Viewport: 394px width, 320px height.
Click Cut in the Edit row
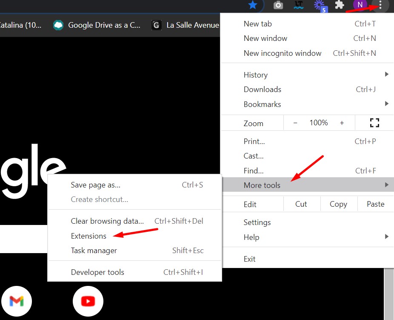point(301,204)
